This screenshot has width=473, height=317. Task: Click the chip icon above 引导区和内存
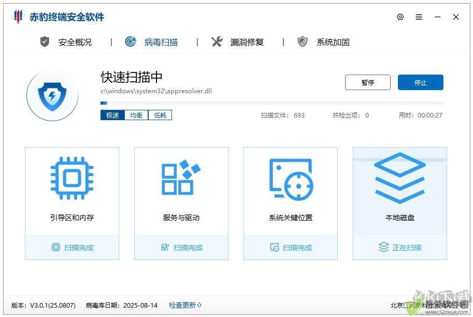coord(72,178)
